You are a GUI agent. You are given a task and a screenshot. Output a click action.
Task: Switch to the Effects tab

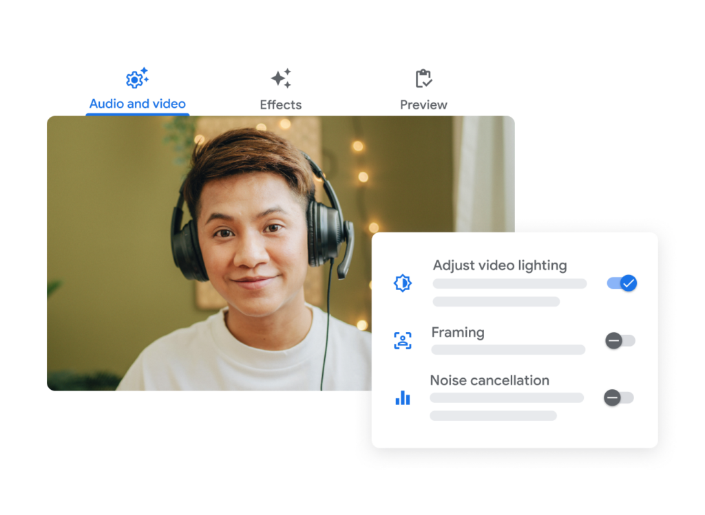click(282, 89)
